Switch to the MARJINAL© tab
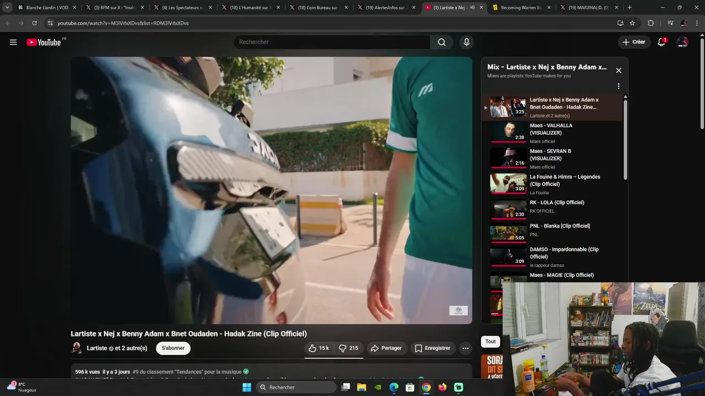The image size is (705, 396). pos(589,8)
